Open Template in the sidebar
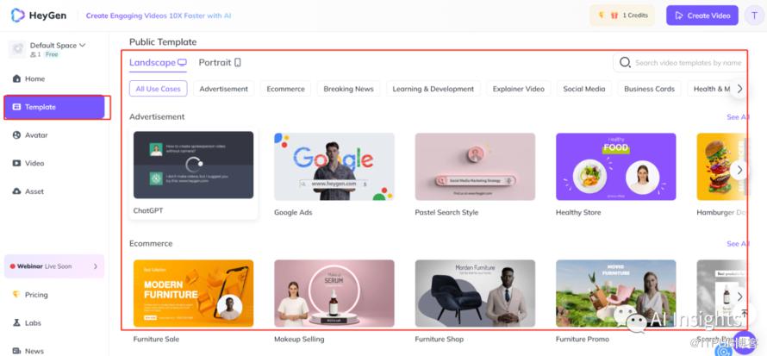 click(54, 107)
